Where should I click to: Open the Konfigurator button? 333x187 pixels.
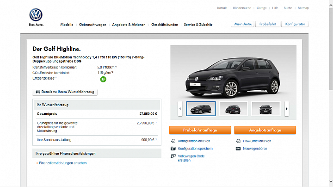click(x=295, y=24)
